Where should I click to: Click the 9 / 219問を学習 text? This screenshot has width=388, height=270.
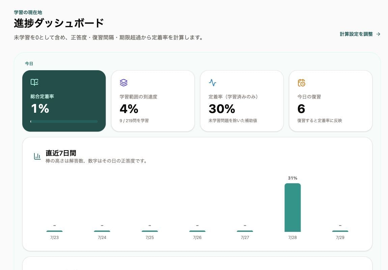point(134,121)
